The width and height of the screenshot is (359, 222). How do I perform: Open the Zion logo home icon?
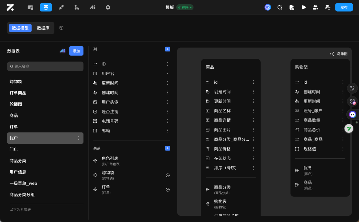(10, 7)
